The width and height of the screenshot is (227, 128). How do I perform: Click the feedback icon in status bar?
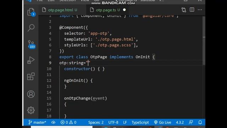pyautogui.click(x=191, y=122)
